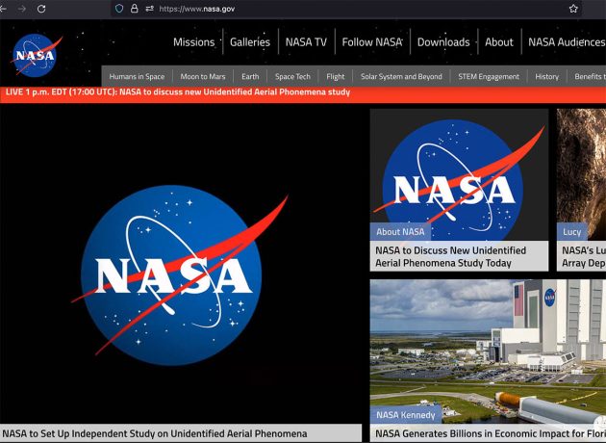
Task: Click the Lucy category tag
Action: point(572,232)
